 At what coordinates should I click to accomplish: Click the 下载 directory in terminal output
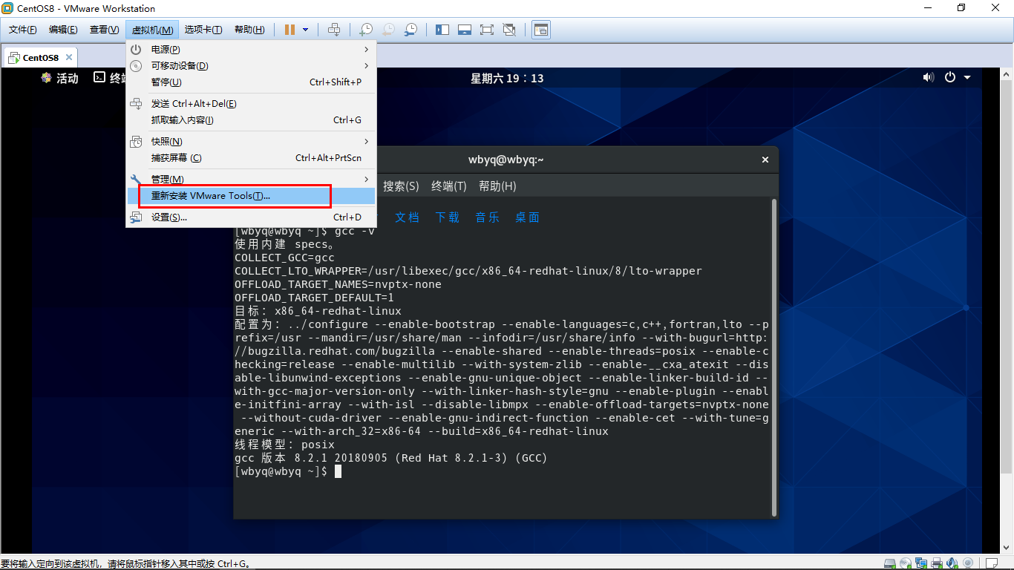click(448, 217)
